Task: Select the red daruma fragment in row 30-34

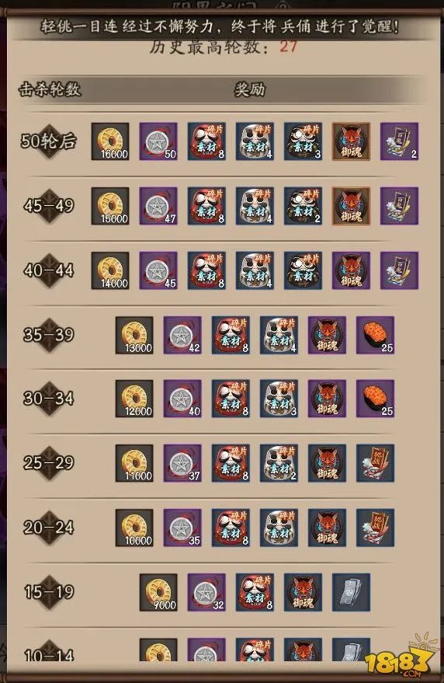Action: pyautogui.click(x=231, y=399)
